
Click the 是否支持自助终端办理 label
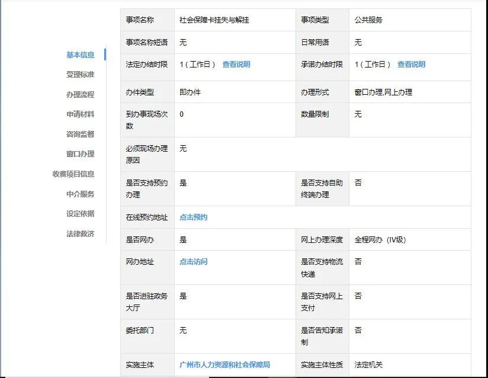coord(322,188)
